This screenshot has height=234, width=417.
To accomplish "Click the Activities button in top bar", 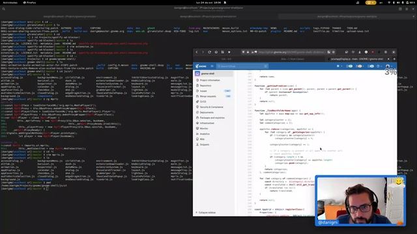I will pyautogui.click(x=10, y=3).
